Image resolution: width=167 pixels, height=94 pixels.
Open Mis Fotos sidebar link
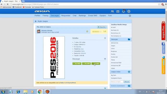pyautogui.click(x=115, y=30)
